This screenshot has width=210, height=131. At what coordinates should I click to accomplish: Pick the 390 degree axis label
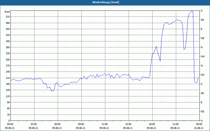point(8,41)
